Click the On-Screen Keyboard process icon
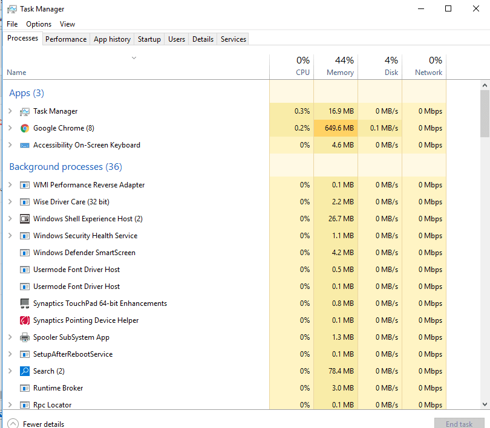This screenshot has height=428, width=490. tap(25, 145)
